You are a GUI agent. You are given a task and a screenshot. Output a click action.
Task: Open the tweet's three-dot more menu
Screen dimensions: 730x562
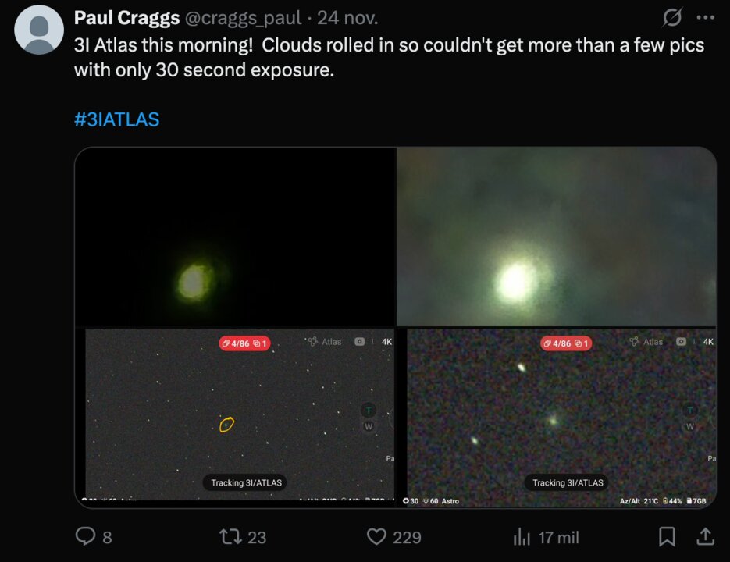(x=705, y=17)
